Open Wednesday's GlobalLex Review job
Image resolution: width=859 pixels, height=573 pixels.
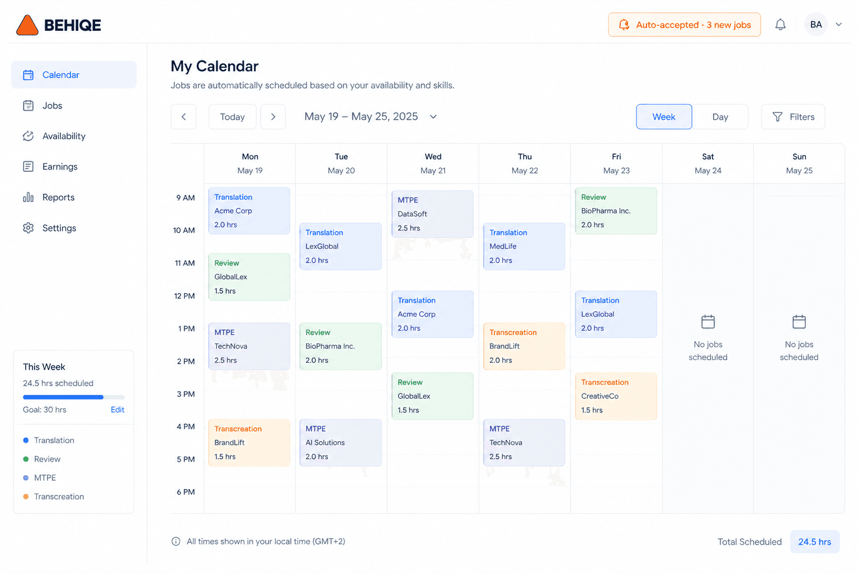point(433,396)
